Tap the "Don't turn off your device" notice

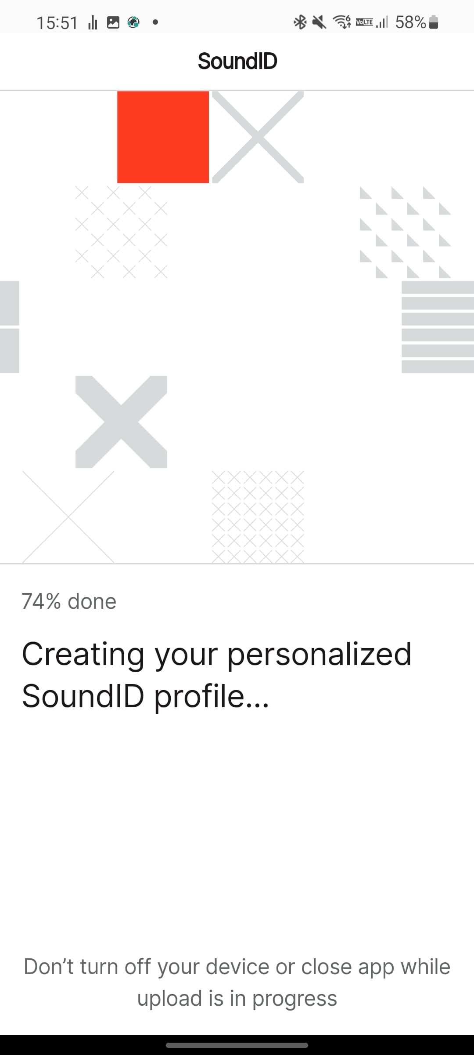tap(237, 982)
